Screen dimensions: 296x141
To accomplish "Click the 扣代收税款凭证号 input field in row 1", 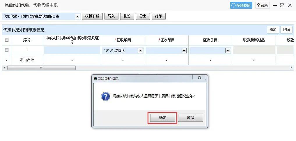I will pyautogui.click(x=72, y=50).
